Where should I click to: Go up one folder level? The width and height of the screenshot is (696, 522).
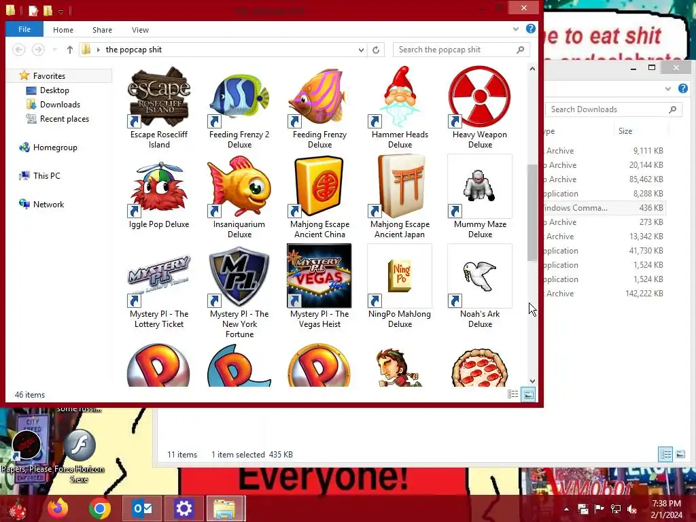pos(70,50)
